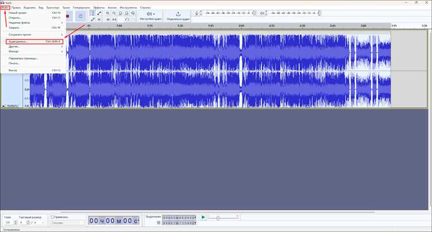
Task: Choose Аудиоданные... export entry
Action: pyautogui.click(x=35, y=41)
